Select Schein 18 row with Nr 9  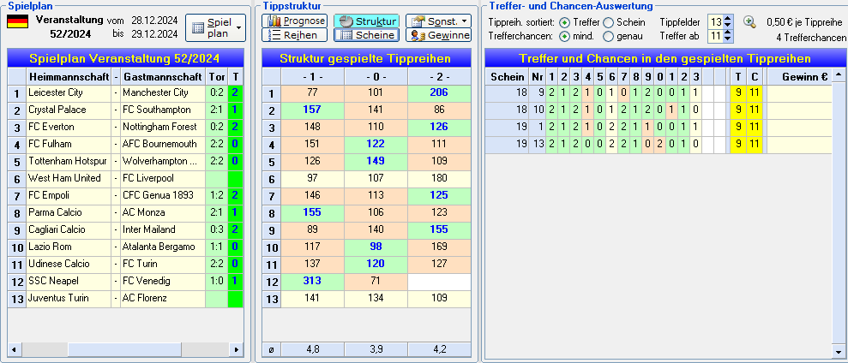point(659,93)
